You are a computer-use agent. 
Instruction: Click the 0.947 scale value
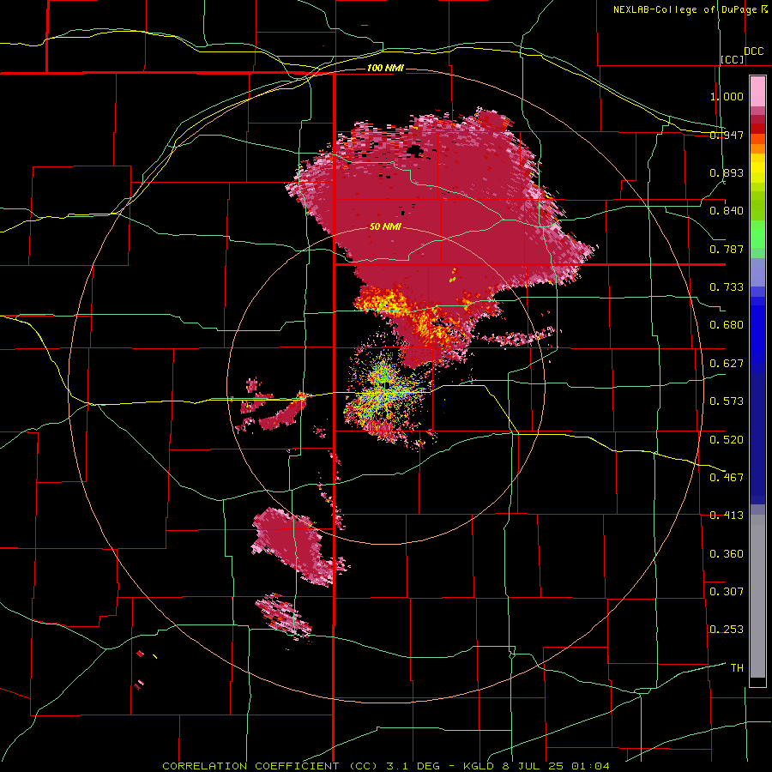tap(727, 135)
